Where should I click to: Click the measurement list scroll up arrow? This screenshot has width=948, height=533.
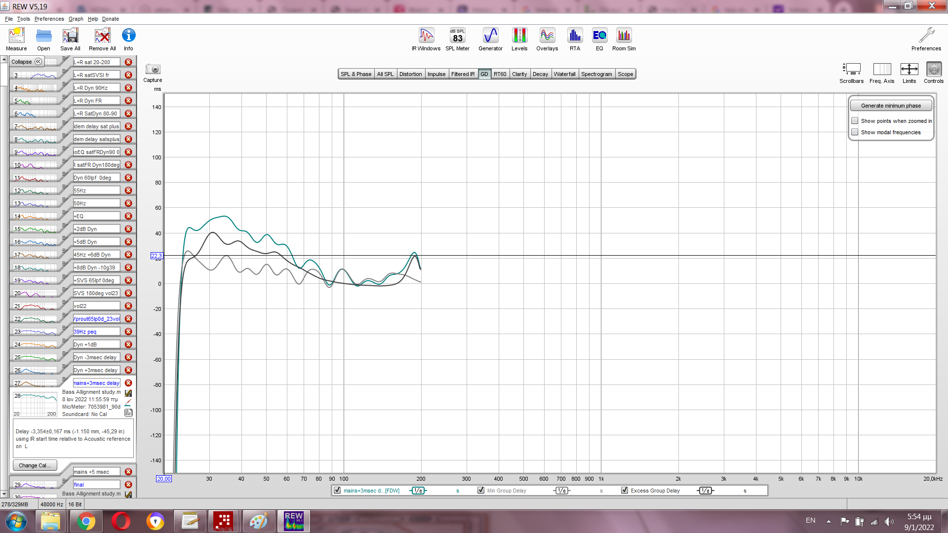point(4,60)
